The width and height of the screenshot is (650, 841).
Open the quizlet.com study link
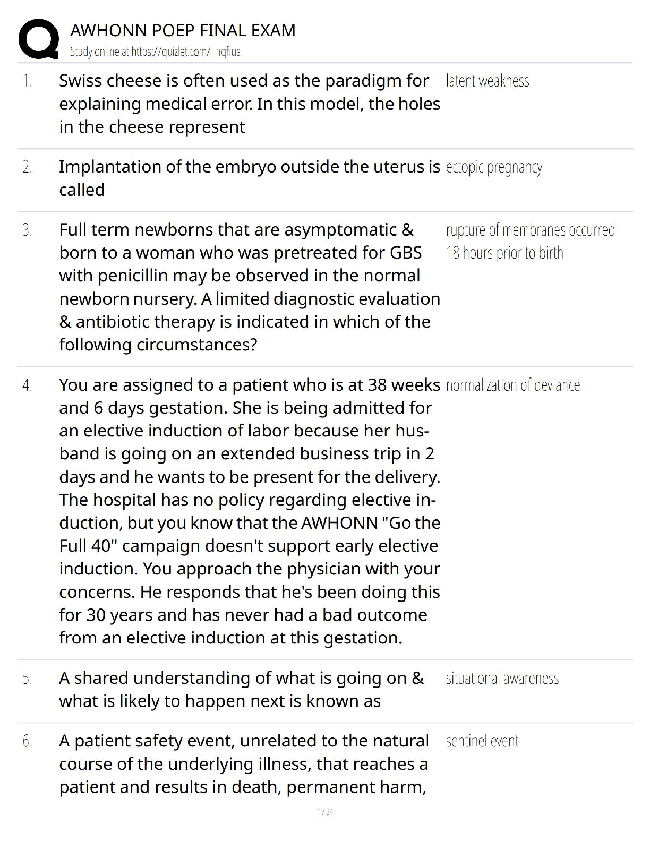coord(155,52)
